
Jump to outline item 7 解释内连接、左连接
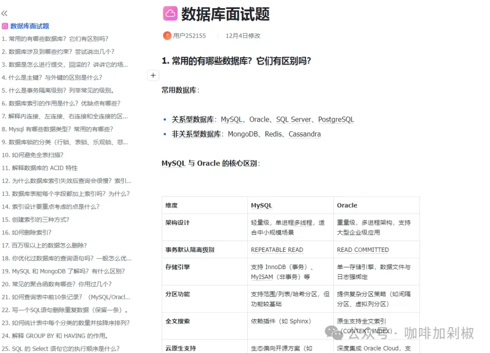point(65,116)
